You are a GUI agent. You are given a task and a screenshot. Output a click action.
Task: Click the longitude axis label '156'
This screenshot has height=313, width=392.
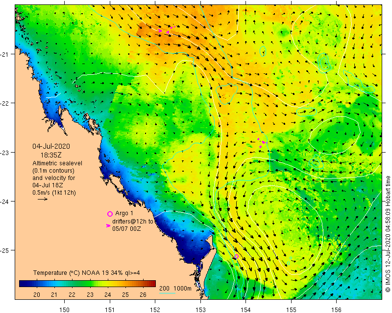coord(336,310)
